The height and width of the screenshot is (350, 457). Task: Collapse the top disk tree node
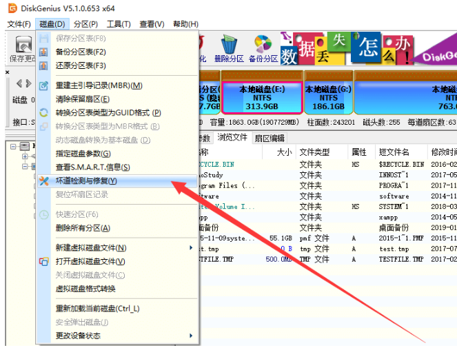pos(16,146)
